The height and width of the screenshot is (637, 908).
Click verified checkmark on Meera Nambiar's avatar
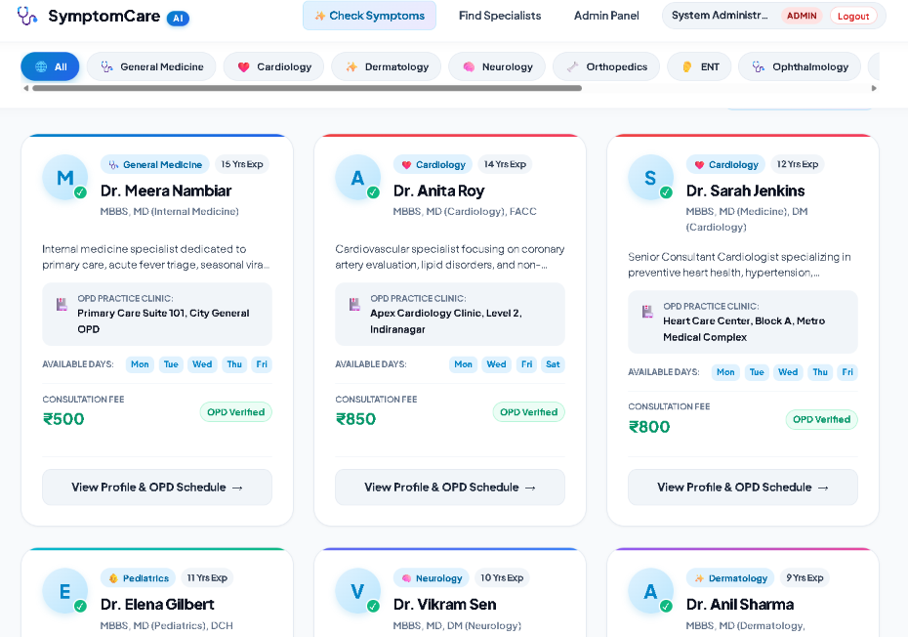coord(80,192)
